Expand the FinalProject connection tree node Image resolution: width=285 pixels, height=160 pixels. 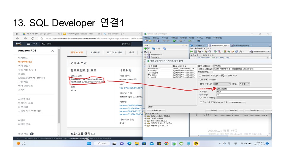point(145,55)
